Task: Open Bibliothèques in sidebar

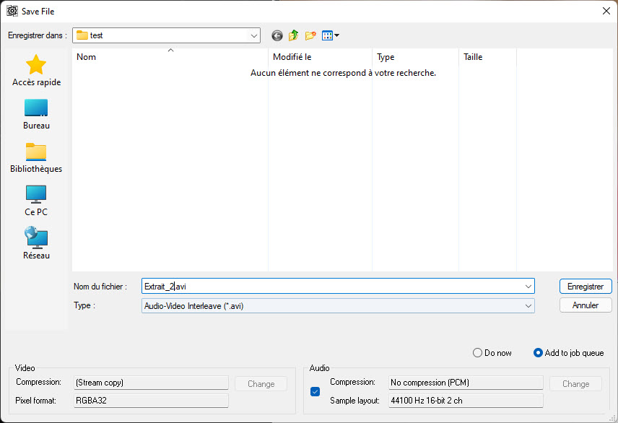Action: 36,157
